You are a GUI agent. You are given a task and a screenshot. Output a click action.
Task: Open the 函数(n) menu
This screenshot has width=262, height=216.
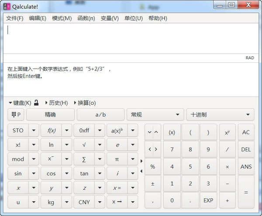(86, 18)
